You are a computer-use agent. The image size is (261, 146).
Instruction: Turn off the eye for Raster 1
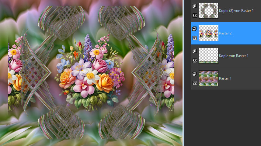click(x=195, y=83)
